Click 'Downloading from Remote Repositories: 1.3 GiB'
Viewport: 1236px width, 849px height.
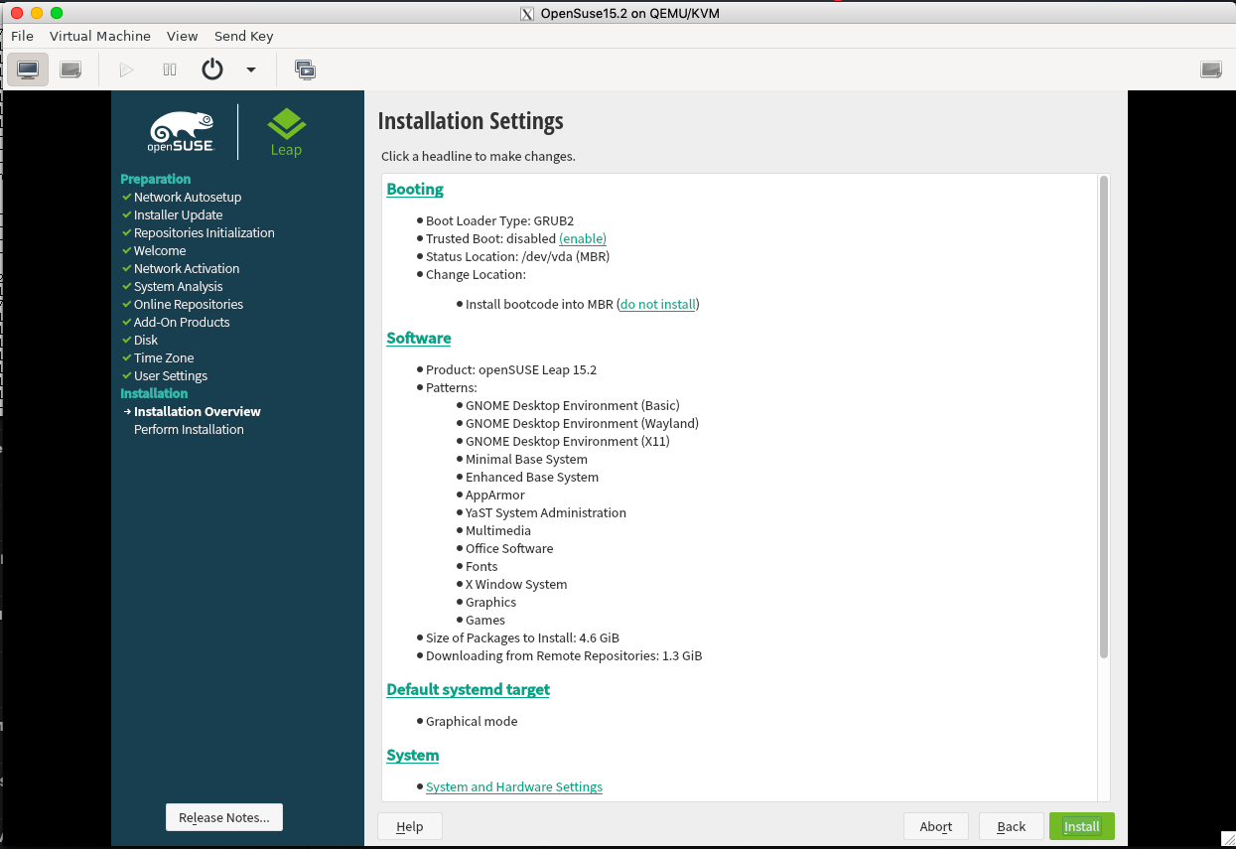(x=564, y=655)
